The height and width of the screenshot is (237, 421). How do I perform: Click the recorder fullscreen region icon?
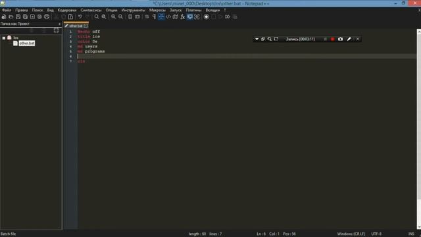[x=276, y=39]
